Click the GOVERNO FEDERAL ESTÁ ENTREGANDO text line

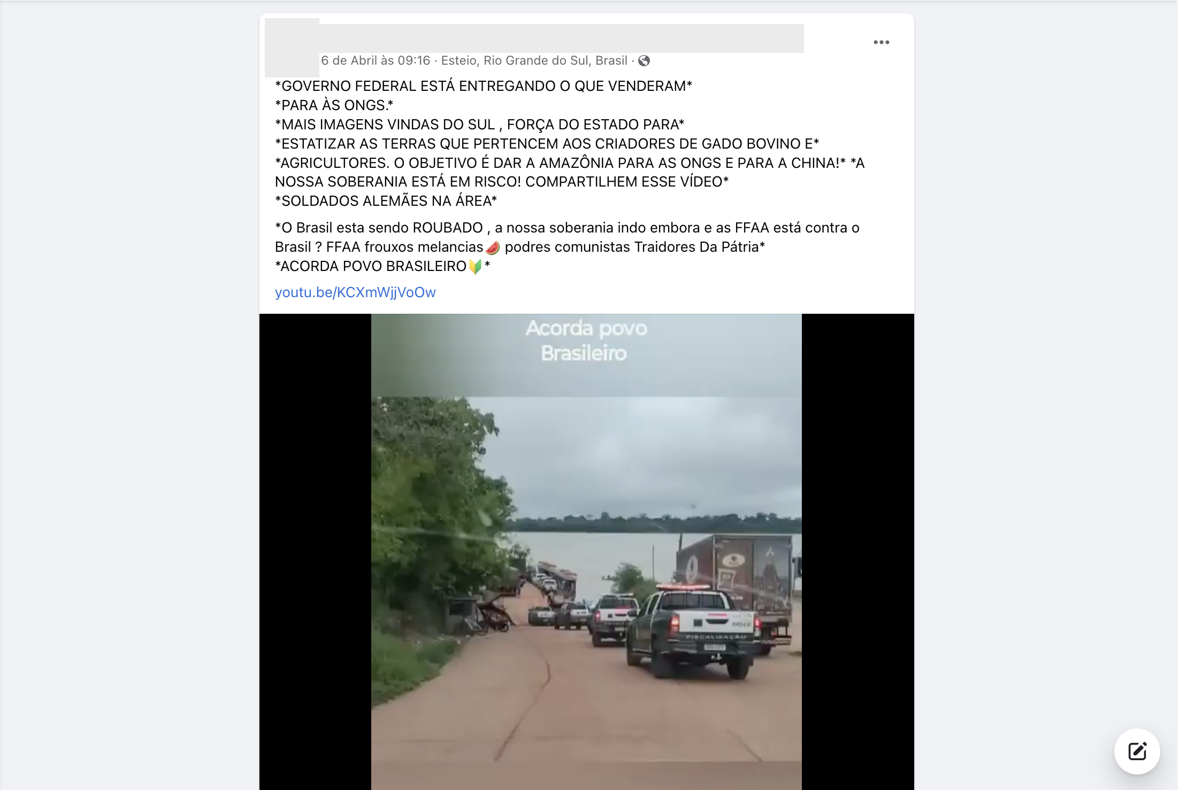[x=484, y=86]
